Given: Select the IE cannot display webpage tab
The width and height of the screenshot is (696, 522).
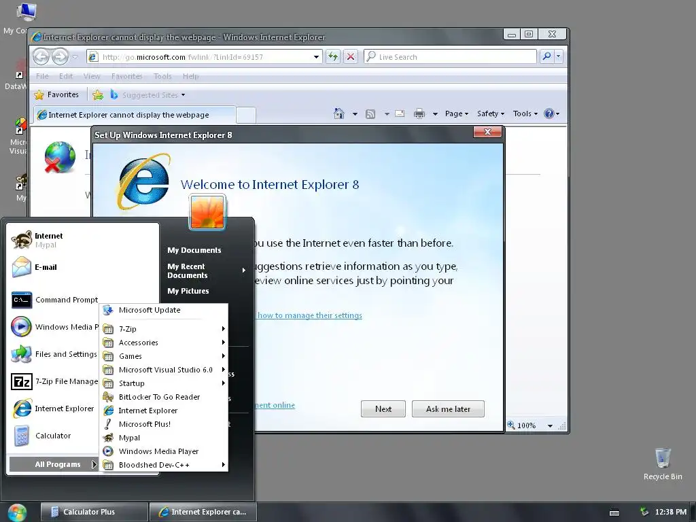Looking at the screenshot, I should pos(134,115).
